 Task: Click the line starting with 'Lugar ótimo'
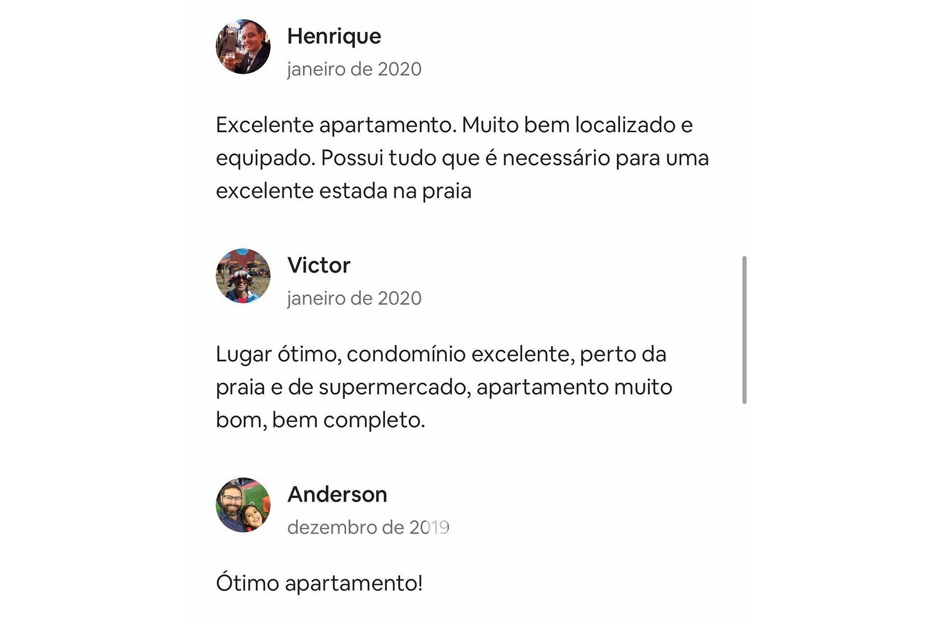[440, 355]
